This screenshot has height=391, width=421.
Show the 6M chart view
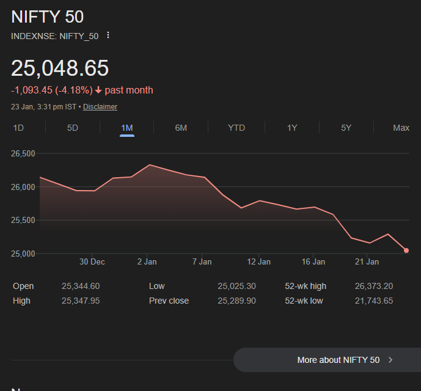pyautogui.click(x=181, y=128)
